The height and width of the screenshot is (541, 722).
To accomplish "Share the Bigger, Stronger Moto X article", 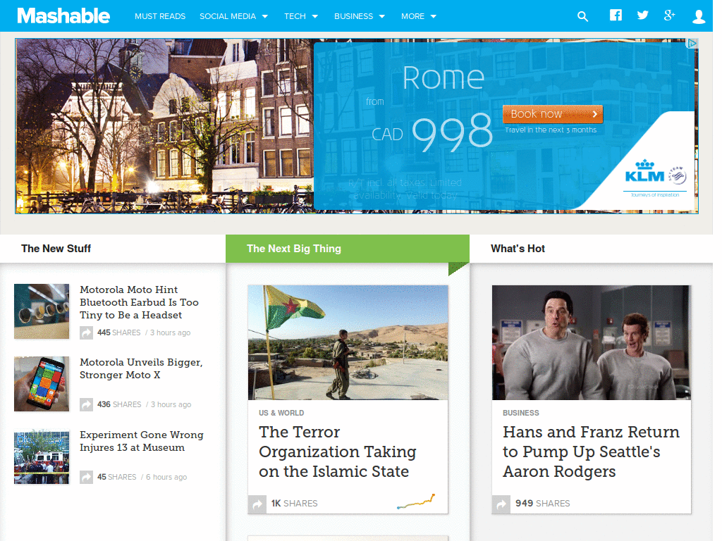I will (x=86, y=404).
